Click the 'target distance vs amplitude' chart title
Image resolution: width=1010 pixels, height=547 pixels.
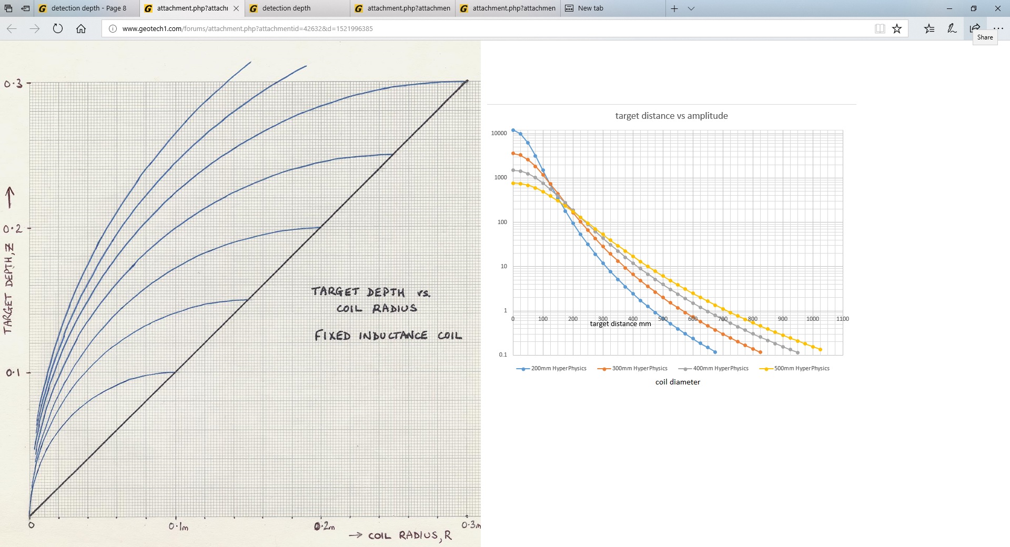pos(672,116)
